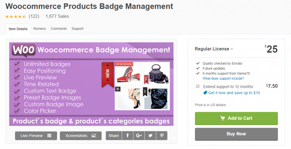Share the item on Google Plus
The width and height of the screenshot is (291, 149).
pyautogui.click(x=139, y=136)
